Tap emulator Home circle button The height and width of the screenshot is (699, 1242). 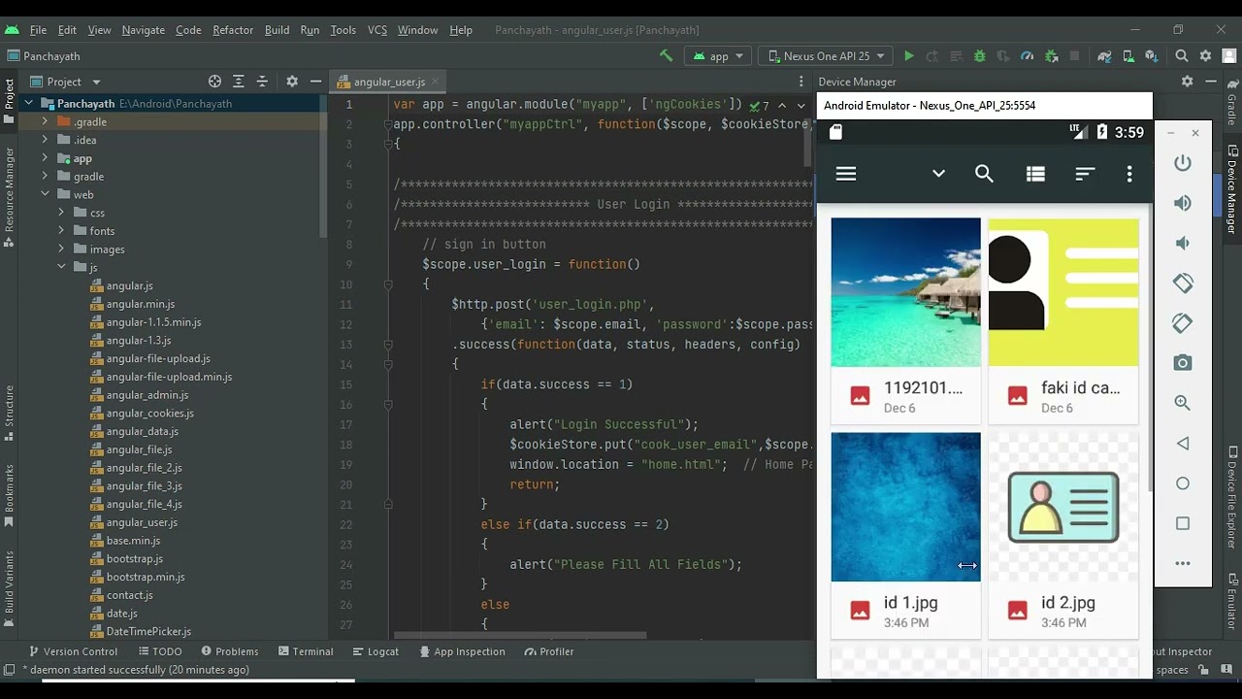point(1183,483)
